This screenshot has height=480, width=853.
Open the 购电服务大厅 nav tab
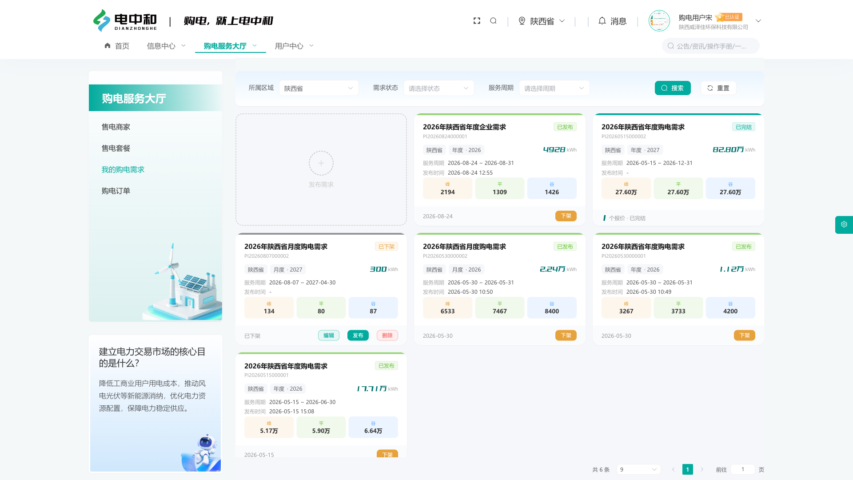click(x=230, y=46)
